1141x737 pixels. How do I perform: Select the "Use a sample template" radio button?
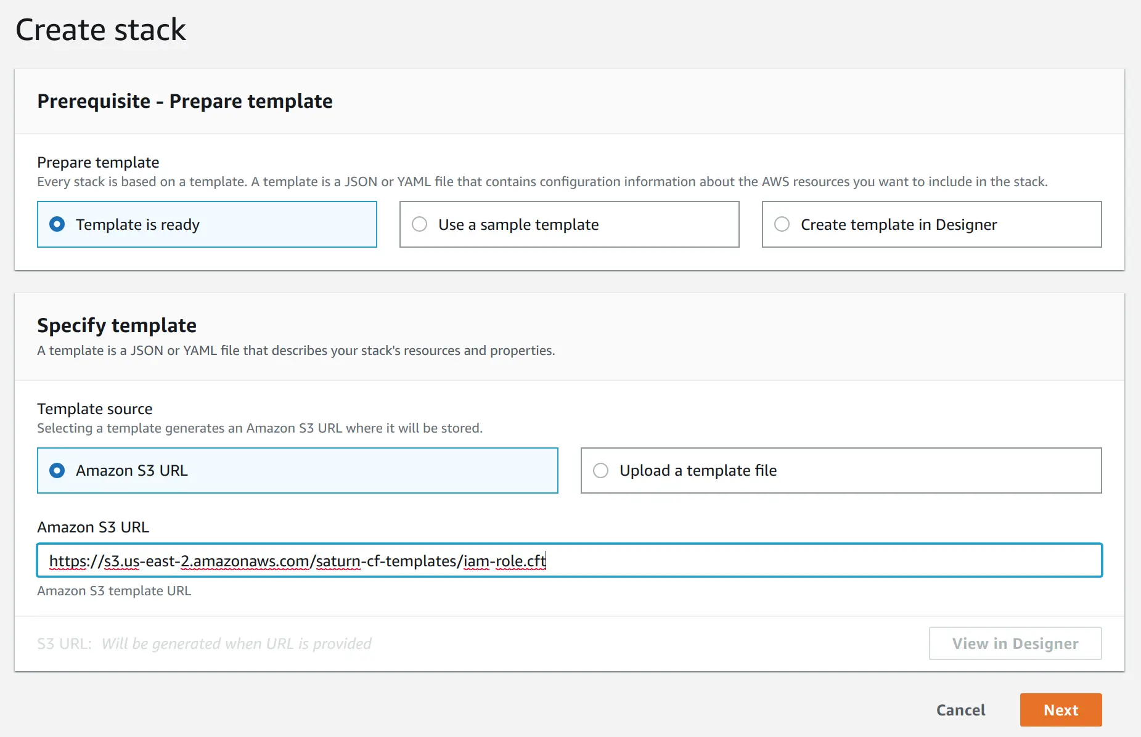point(420,224)
